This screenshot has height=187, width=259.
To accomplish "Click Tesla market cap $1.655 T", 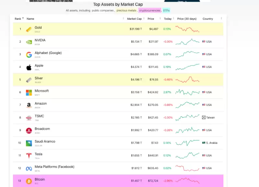I will click(x=136, y=155).
